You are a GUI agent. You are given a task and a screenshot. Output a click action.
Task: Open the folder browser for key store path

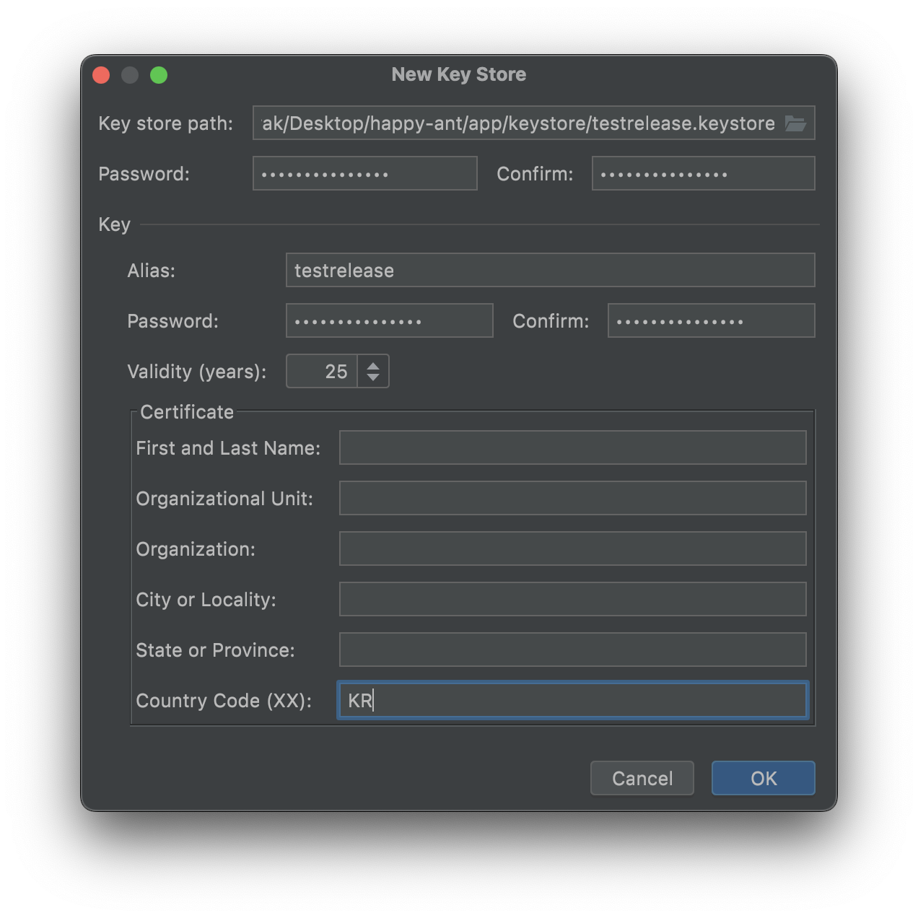tap(795, 123)
